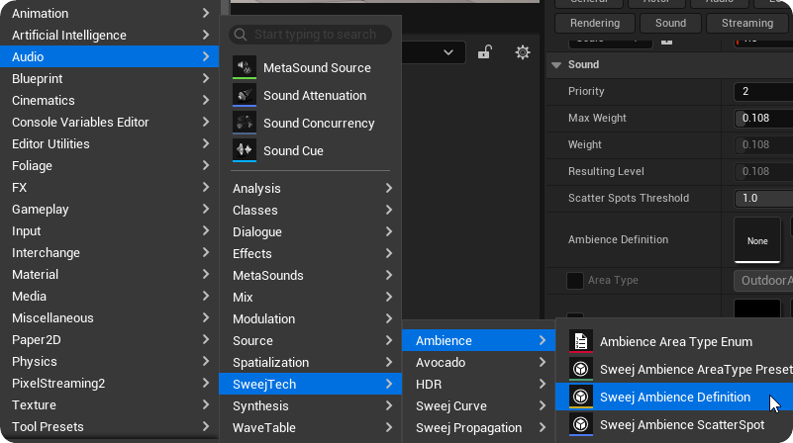This screenshot has height=443, width=793.
Task: Open the Ambience submenu
Action: (478, 340)
